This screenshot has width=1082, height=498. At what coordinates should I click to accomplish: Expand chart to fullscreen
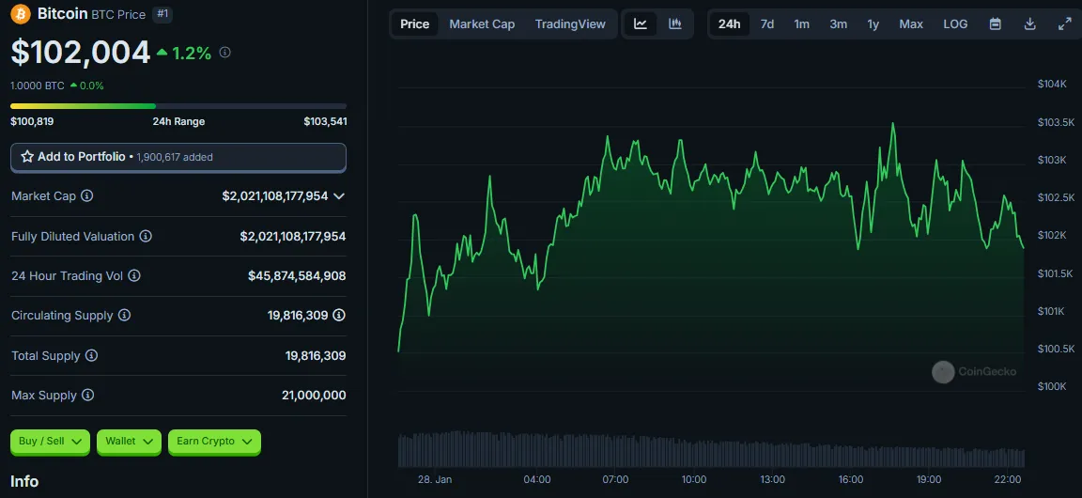click(x=1064, y=24)
